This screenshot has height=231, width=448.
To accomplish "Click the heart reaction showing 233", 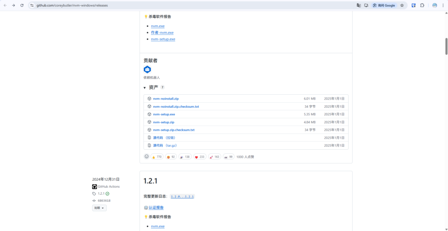I will pos(199,157).
